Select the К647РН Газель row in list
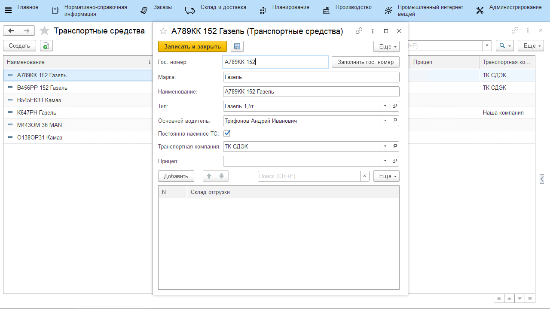This screenshot has width=550, height=309. tap(37, 112)
